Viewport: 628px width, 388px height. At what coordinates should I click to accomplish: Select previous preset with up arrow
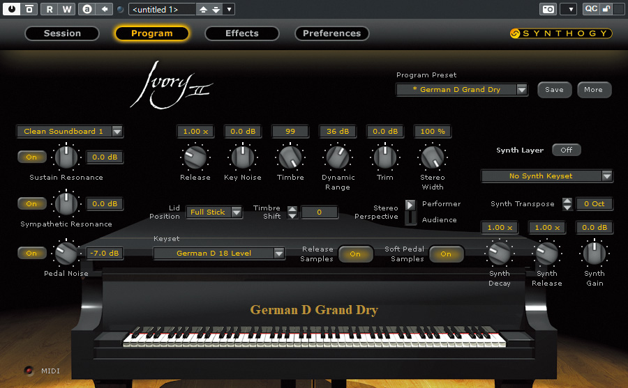tap(203, 9)
